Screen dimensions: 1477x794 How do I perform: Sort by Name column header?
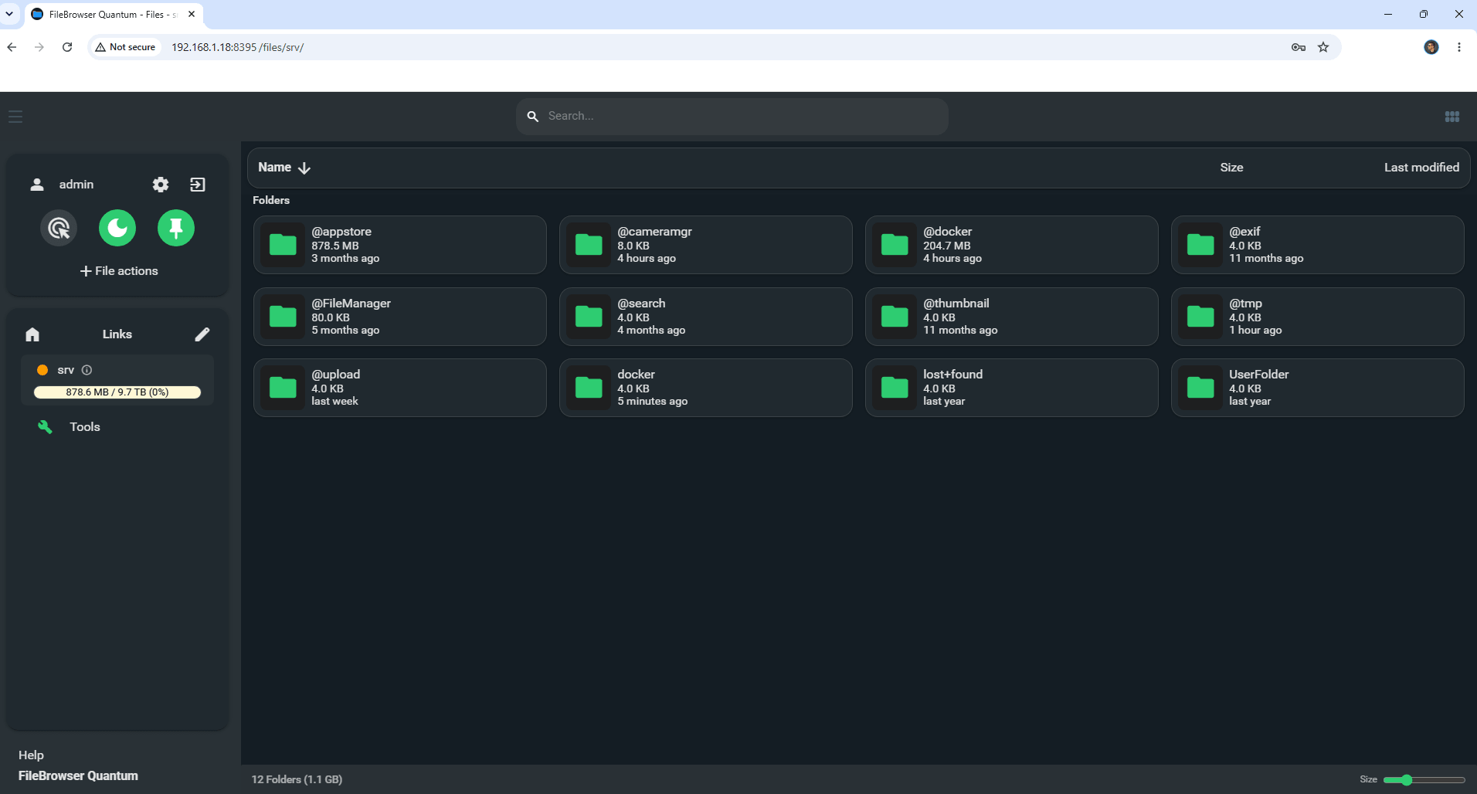284,168
